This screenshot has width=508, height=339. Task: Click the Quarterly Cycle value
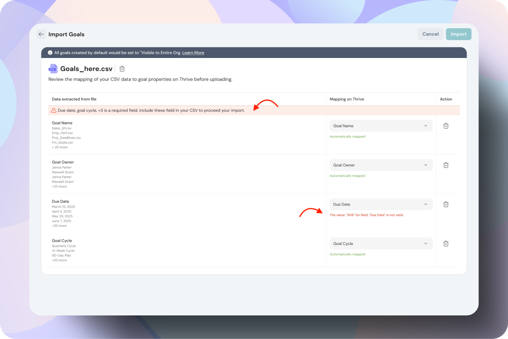pos(64,246)
